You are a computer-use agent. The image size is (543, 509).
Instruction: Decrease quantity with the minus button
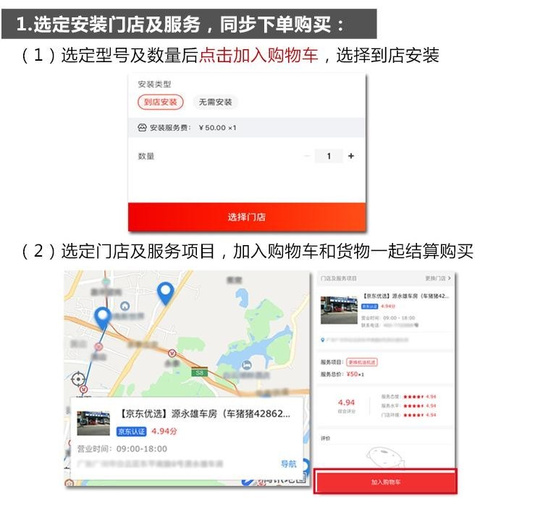pos(306,156)
